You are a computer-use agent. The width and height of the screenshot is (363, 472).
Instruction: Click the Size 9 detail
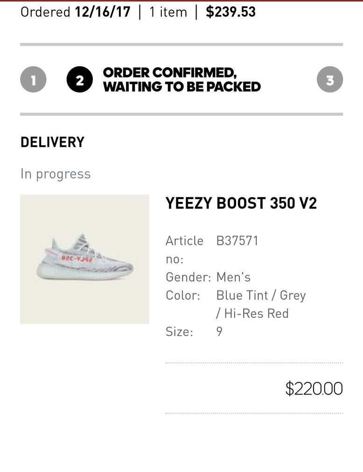coord(219,332)
